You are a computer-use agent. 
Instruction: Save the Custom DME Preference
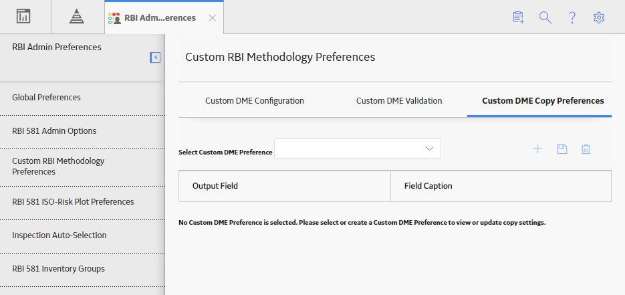[562, 149]
